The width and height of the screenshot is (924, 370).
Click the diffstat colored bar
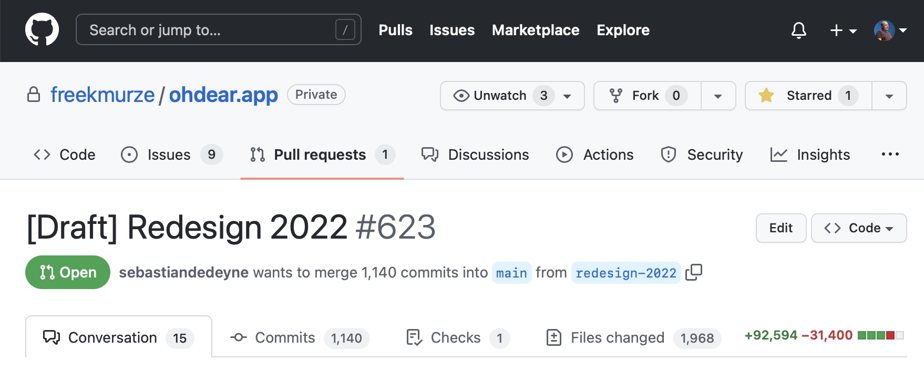click(x=880, y=335)
